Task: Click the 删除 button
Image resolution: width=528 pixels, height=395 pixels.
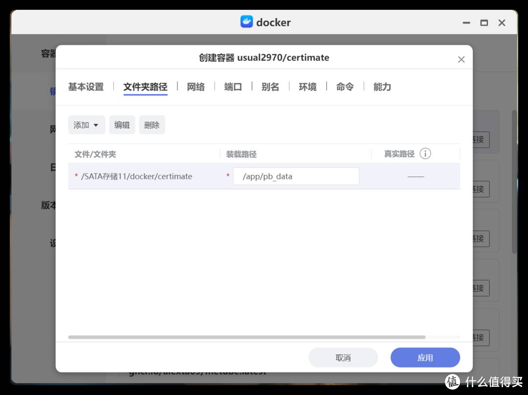Action: tap(152, 125)
